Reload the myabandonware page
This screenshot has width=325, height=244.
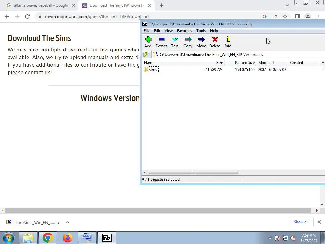coord(27,17)
